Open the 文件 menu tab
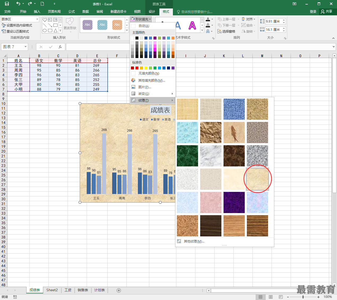The width and height of the screenshot is (337, 300). (7, 12)
